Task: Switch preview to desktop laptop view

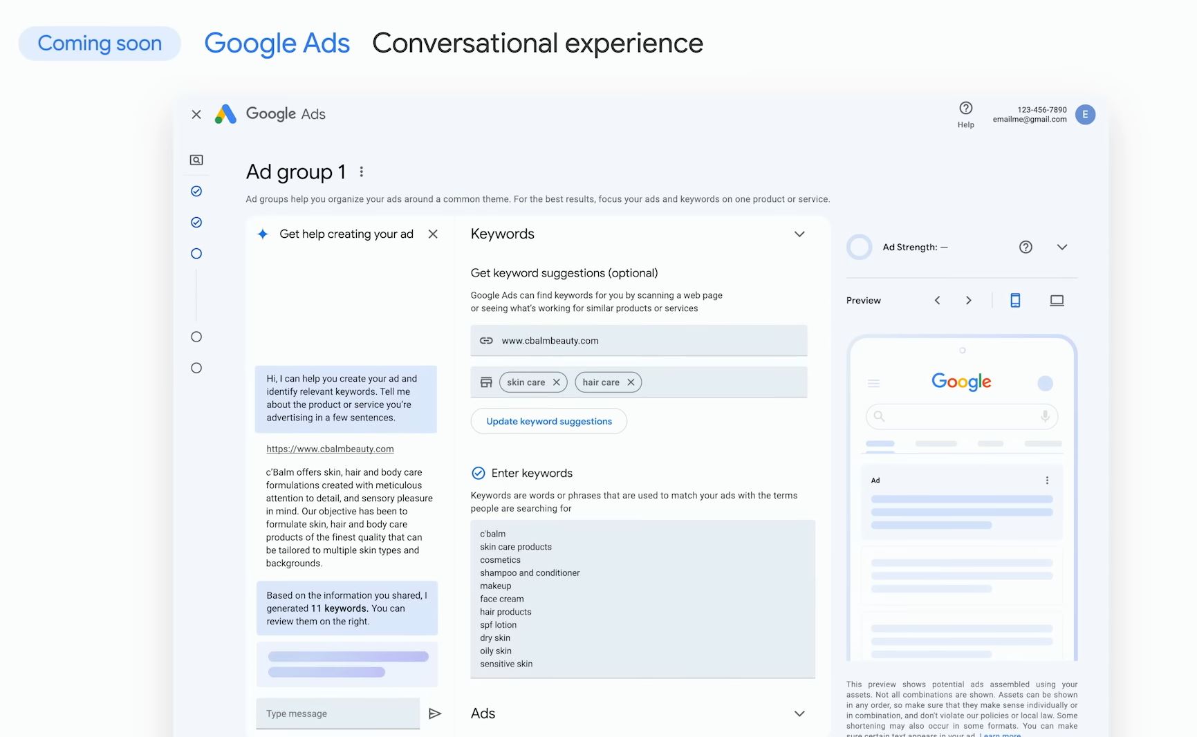Action: 1057,300
